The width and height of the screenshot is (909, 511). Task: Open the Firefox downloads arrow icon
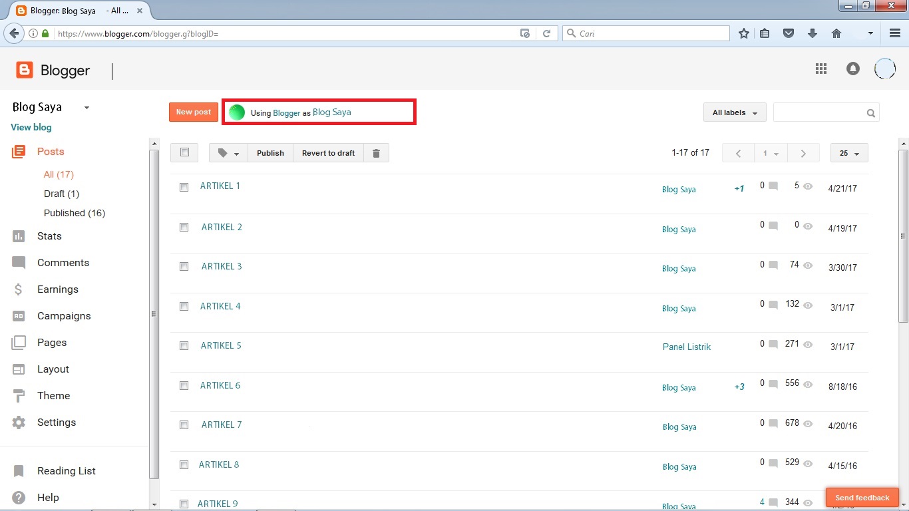pyautogui.click(x=813, y=33)
